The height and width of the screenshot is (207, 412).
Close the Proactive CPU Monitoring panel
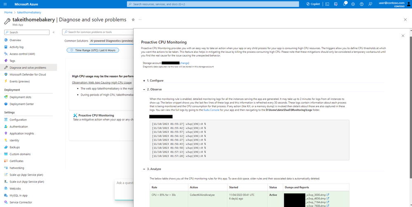[x=403, y=36]
